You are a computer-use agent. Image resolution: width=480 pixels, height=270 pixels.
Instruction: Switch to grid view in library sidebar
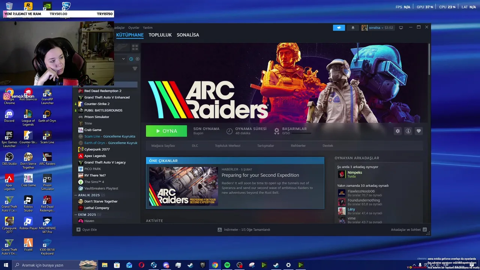(135, 47)
